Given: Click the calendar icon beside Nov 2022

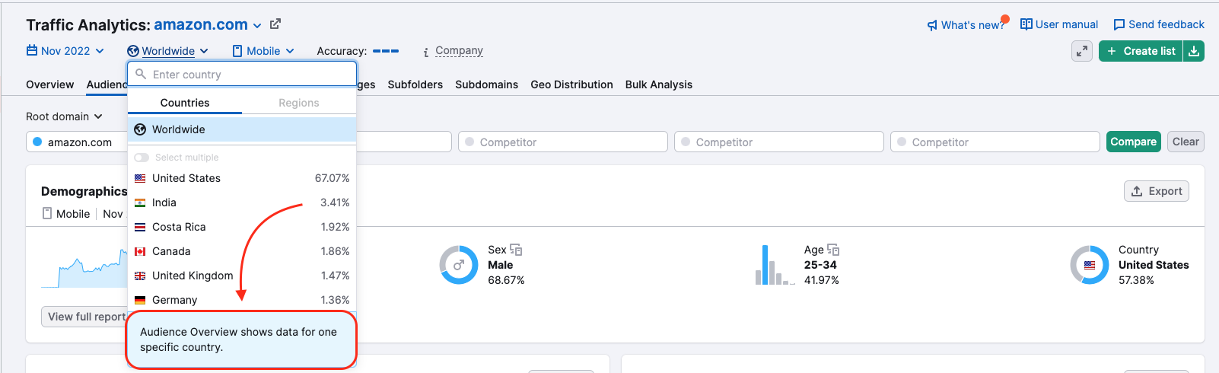Looking at the screenshot, I should (x=32, y=50).
